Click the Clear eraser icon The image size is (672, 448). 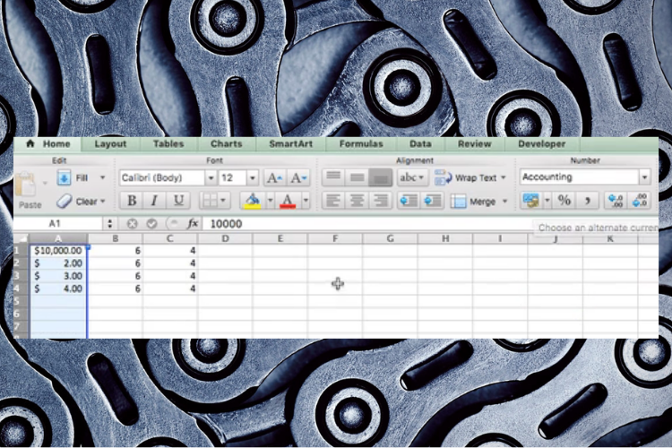coord(64,201)
